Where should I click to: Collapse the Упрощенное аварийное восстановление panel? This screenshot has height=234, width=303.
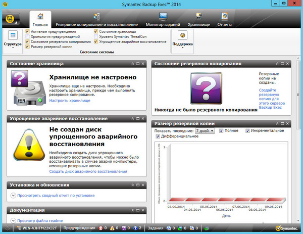pyautogui.click(x=132, y=119)
